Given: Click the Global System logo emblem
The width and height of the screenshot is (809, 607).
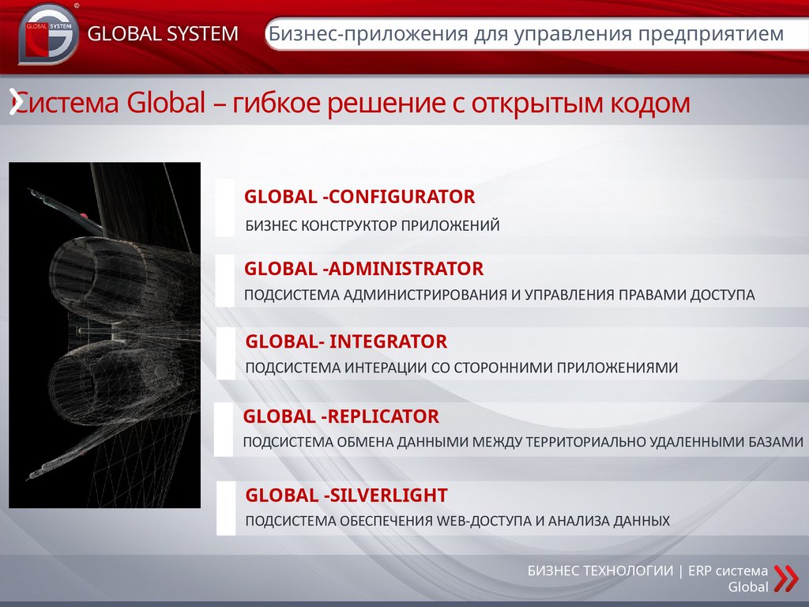Looking at the screenshot, I should 48,34.
